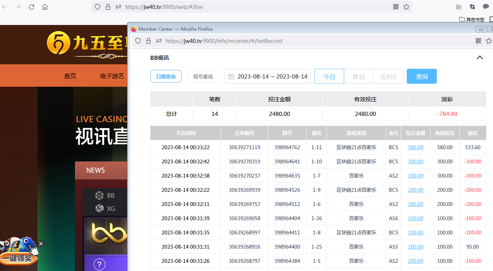The image size is (493, 271).
Task: Click the calendar icon in date range field
Action: [231, 76]
